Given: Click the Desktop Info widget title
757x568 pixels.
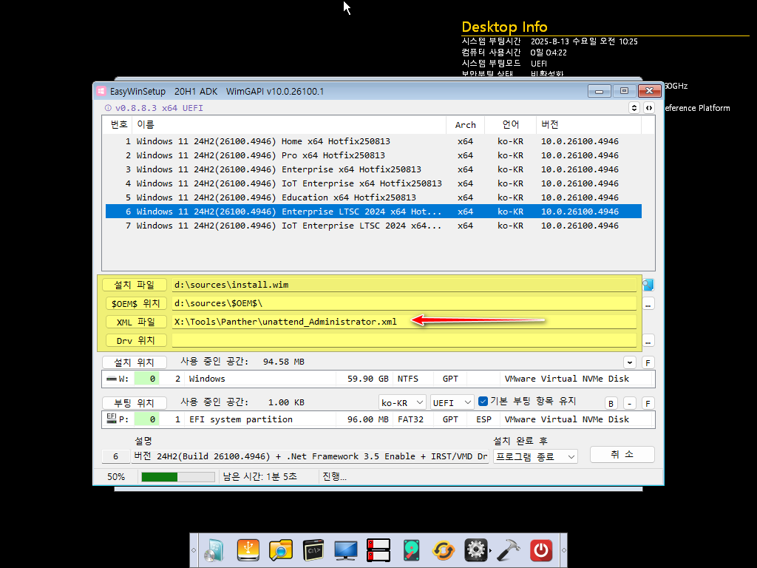Looking at the screenshot, I should 504,27.
